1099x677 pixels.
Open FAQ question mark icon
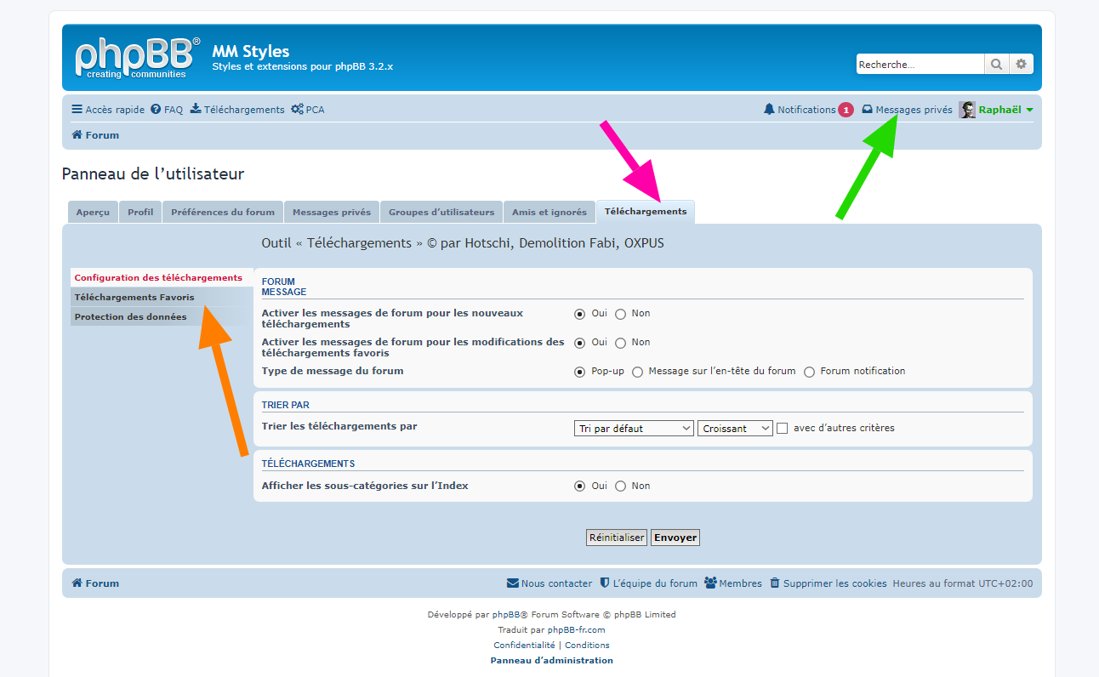click(156, 110)
